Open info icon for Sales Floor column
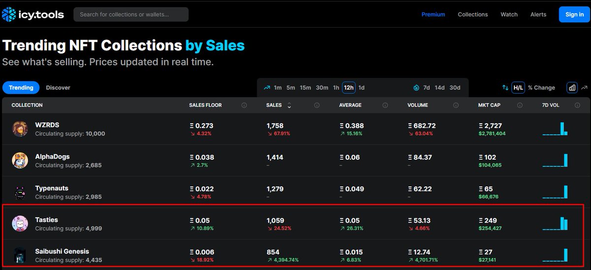The image size is (591, 270). coord(244,105)
